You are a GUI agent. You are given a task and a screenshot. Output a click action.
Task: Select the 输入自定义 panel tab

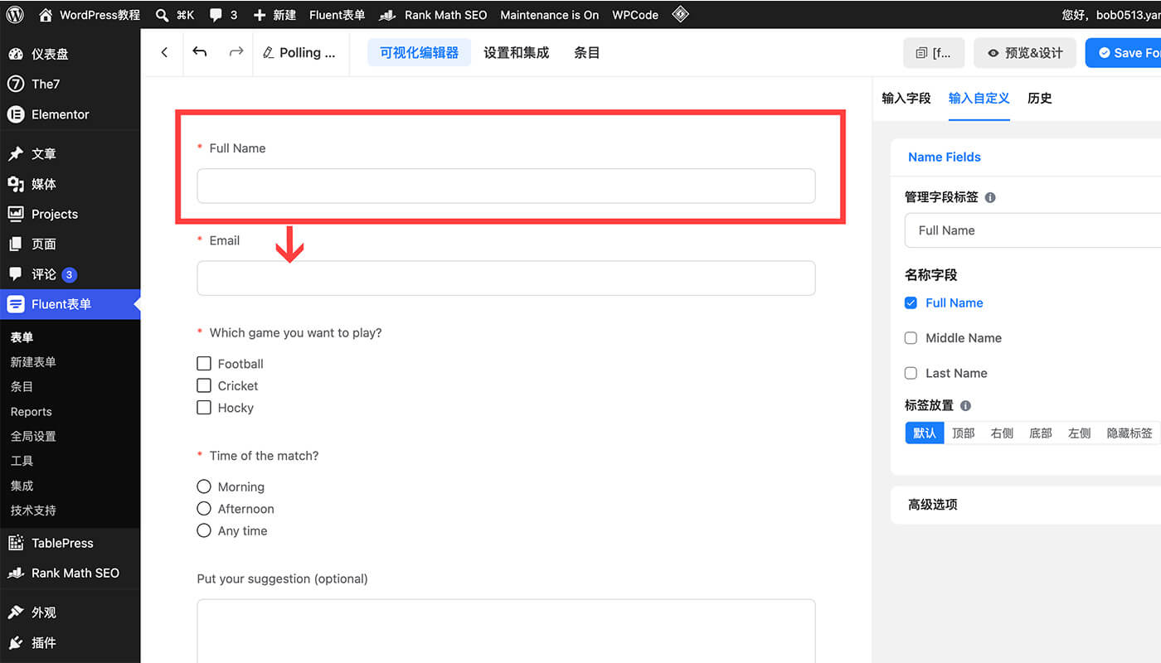click(x=979, y=98)
